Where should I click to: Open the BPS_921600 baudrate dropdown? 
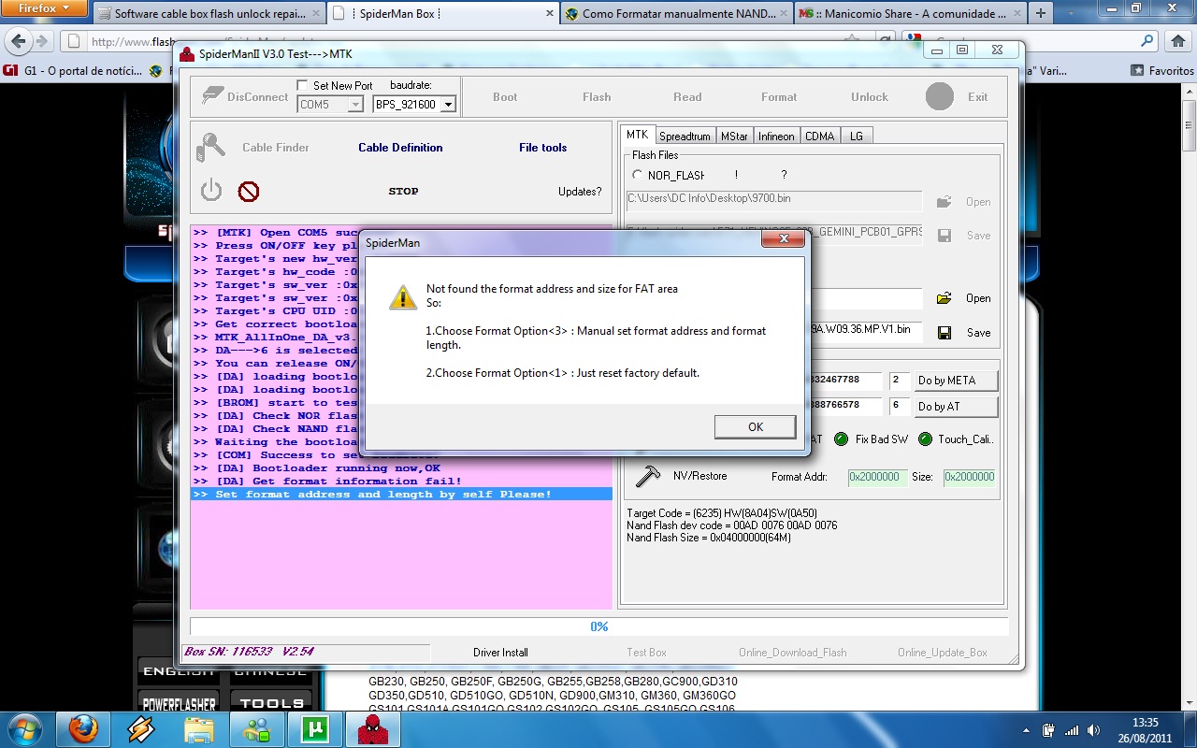[x=448, y=105]
